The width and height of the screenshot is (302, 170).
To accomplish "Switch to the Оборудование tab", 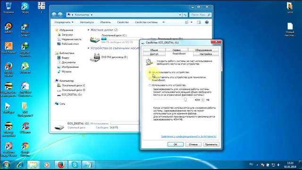I will (x=203, y=50).
